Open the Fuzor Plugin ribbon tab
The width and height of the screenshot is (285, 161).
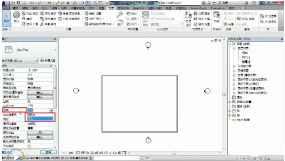point(199,8)
